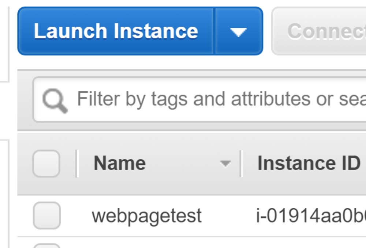Sort instances by the Name column
Screen dimensions: 366x248
point(119,163)
